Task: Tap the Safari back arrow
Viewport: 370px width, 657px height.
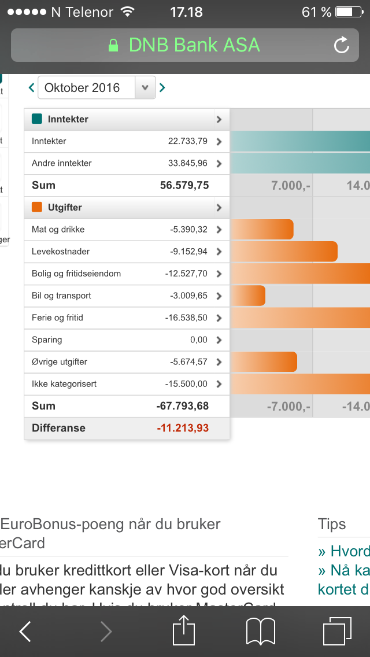Action: tap(25, 632)
